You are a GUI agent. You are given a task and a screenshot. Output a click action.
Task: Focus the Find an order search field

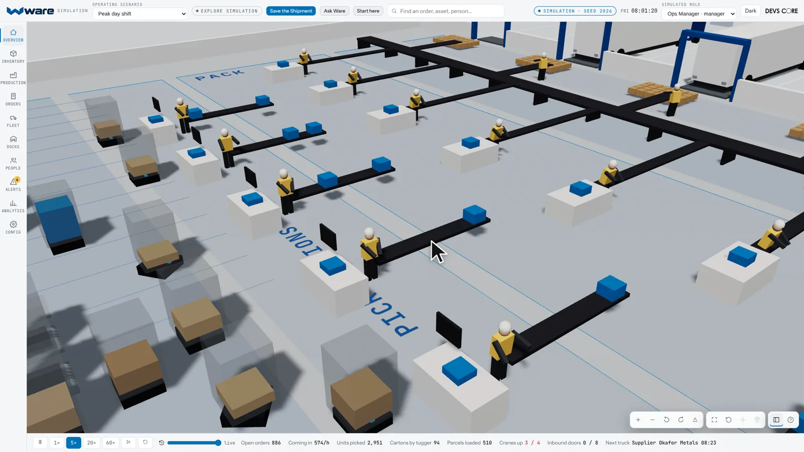[446, 11]
